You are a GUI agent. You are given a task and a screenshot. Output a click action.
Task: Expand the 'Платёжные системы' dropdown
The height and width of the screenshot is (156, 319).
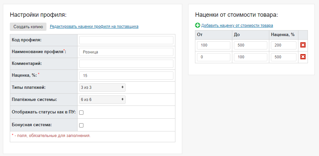click(102, 99)
